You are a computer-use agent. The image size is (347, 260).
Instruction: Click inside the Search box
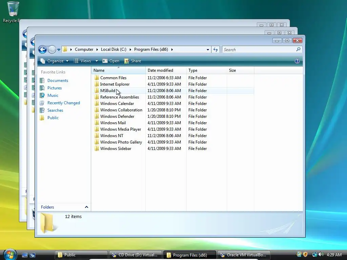[x=259, y=49]
